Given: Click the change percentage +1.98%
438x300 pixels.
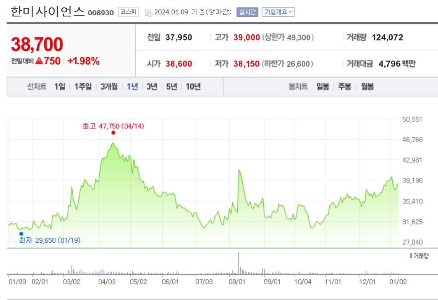Looking at the screenshot, I should 84,61.
